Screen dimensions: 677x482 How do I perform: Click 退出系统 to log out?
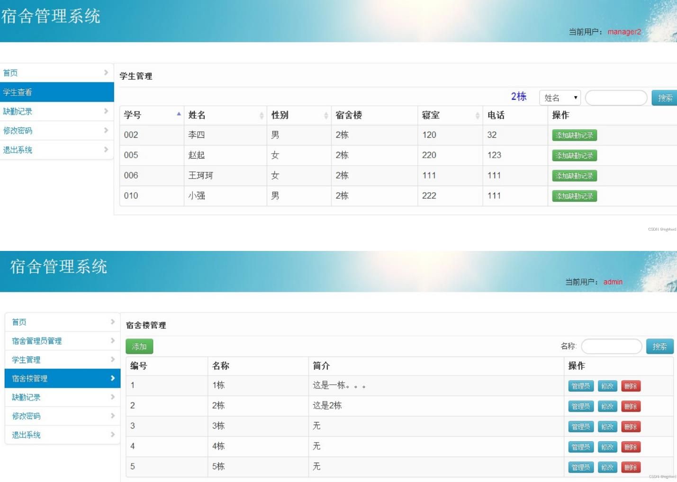pyautogui.click(x=26, y=435)
